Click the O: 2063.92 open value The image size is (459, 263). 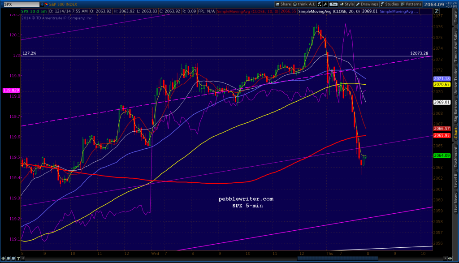pos(100,11)
